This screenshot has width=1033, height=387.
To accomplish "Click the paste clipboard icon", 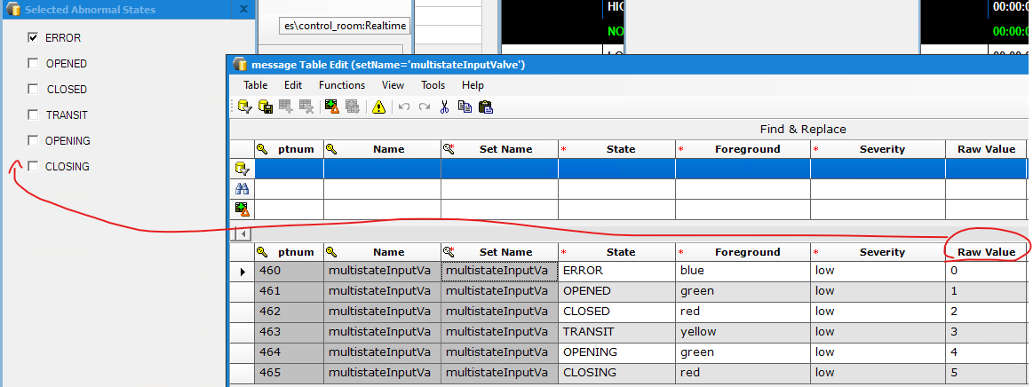I will point(485,107).
